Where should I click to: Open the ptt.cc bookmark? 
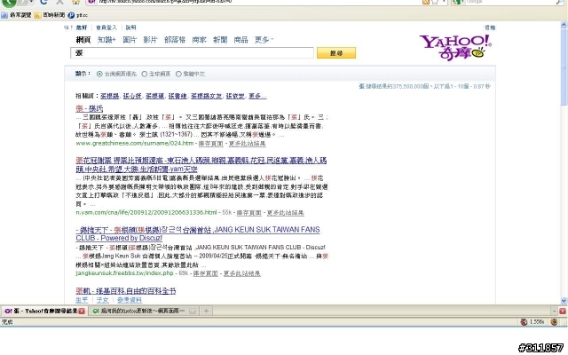tap(78, 15)
